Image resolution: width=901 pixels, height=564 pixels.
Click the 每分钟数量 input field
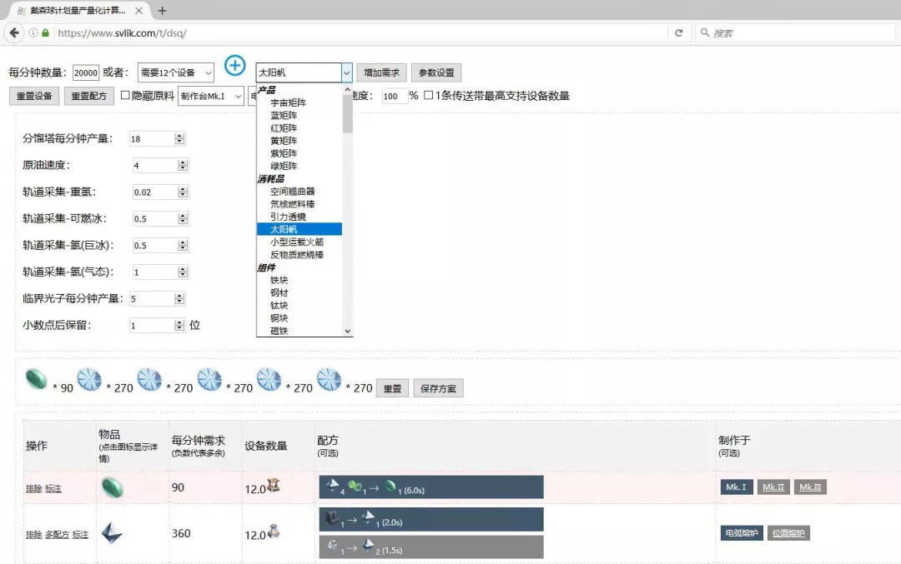pyautogui.click(x=86, y=72)
